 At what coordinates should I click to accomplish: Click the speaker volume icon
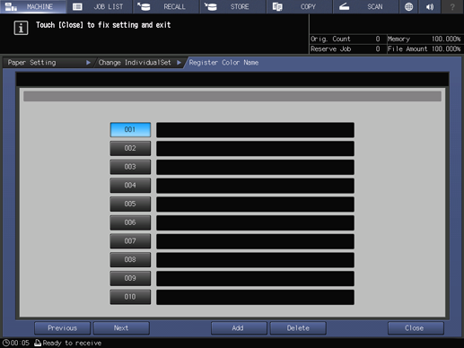[x=430, y=6]
